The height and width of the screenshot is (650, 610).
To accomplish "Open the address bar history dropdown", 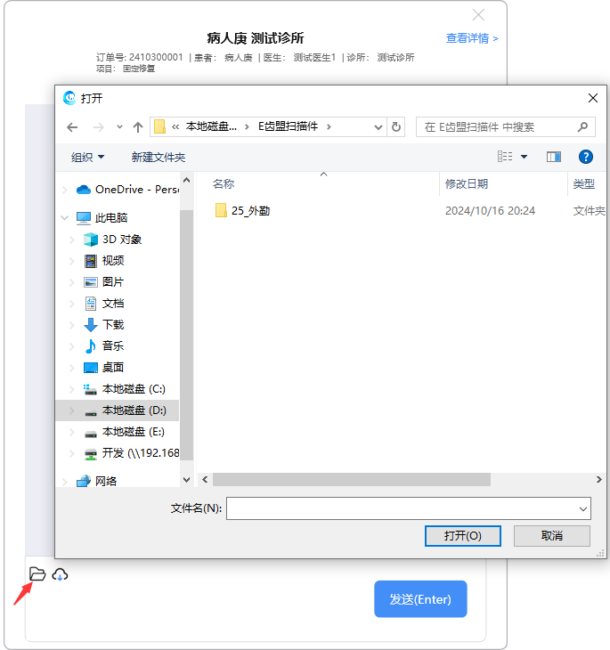I will tap(378, 126).
